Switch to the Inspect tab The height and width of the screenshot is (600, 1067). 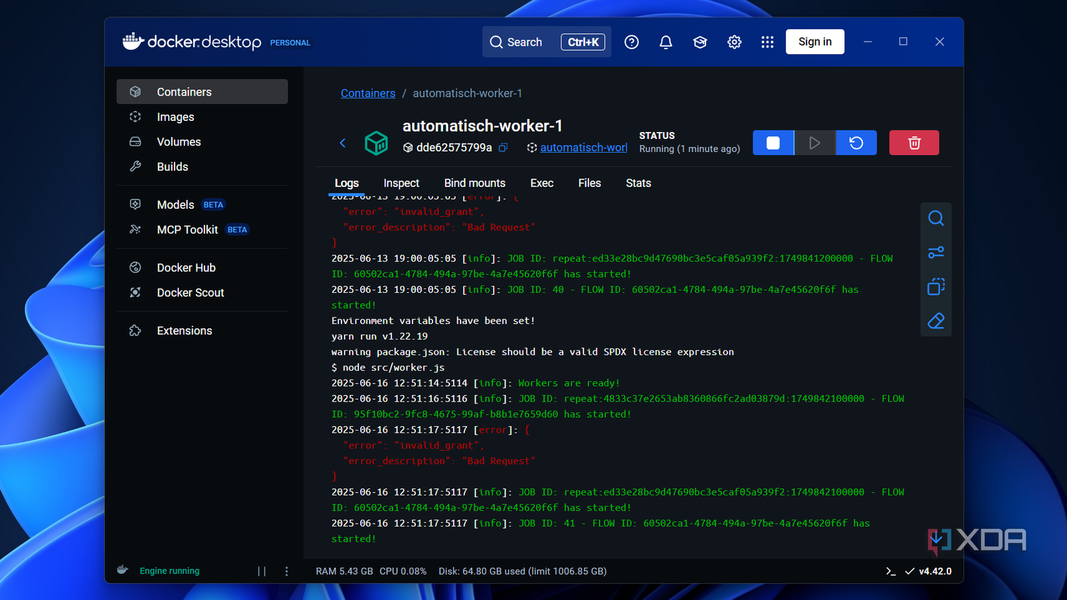pos(401,183)
